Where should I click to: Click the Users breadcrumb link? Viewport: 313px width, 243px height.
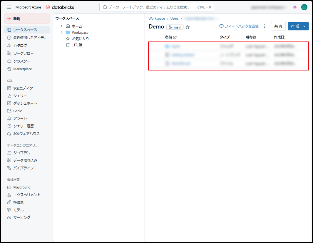click(x=175, y=18)
